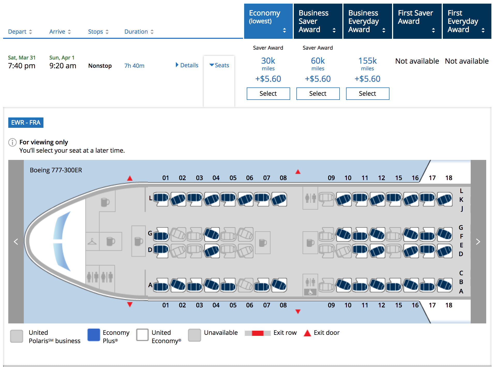Click the Economy Plus blue legend swatch
The width and height of the screenshot is (495, 370).
pyautogui.click(x=94, y=335)
